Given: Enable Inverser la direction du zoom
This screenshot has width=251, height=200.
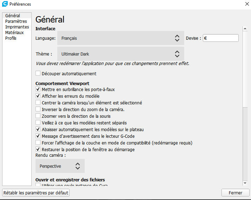Looking at the screenshot, I should [x=38, y=109].
